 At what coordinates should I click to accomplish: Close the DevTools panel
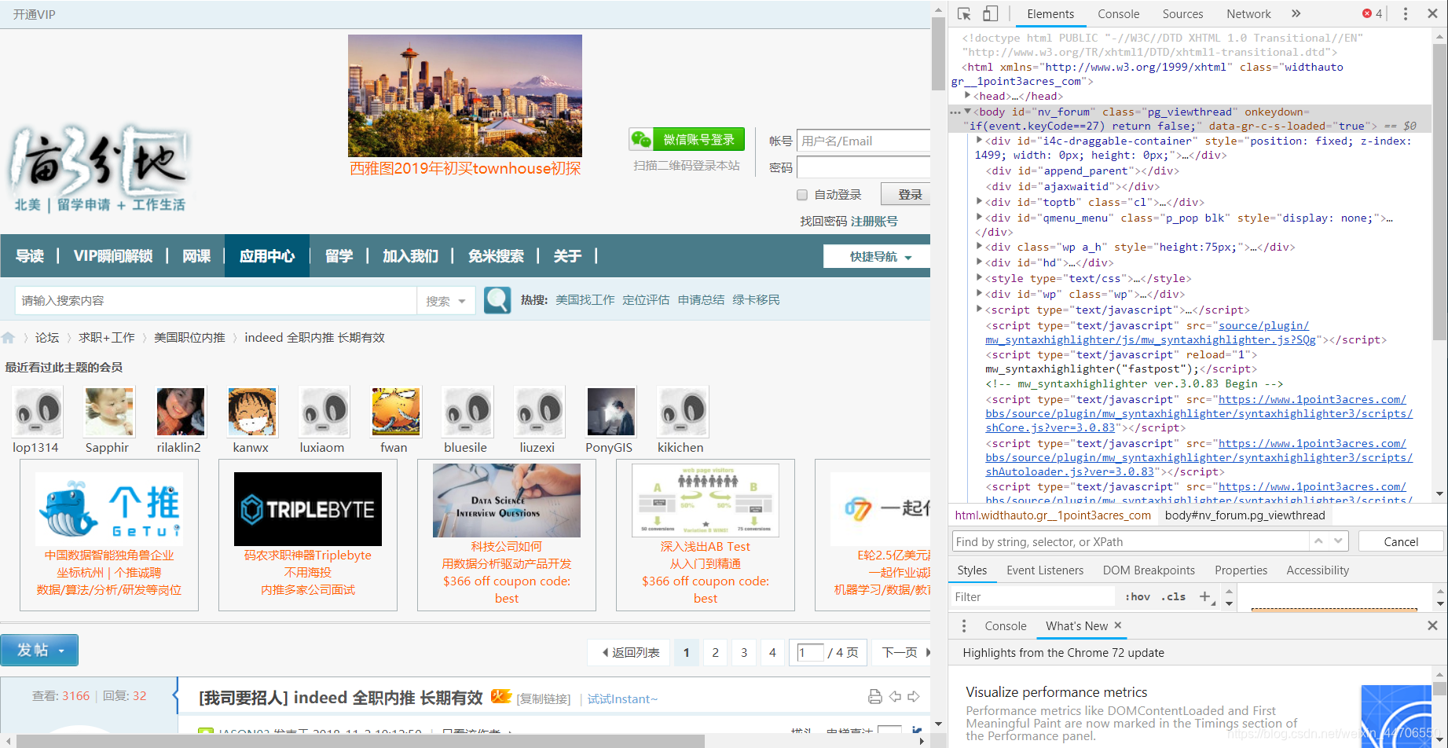[1432, 13]
